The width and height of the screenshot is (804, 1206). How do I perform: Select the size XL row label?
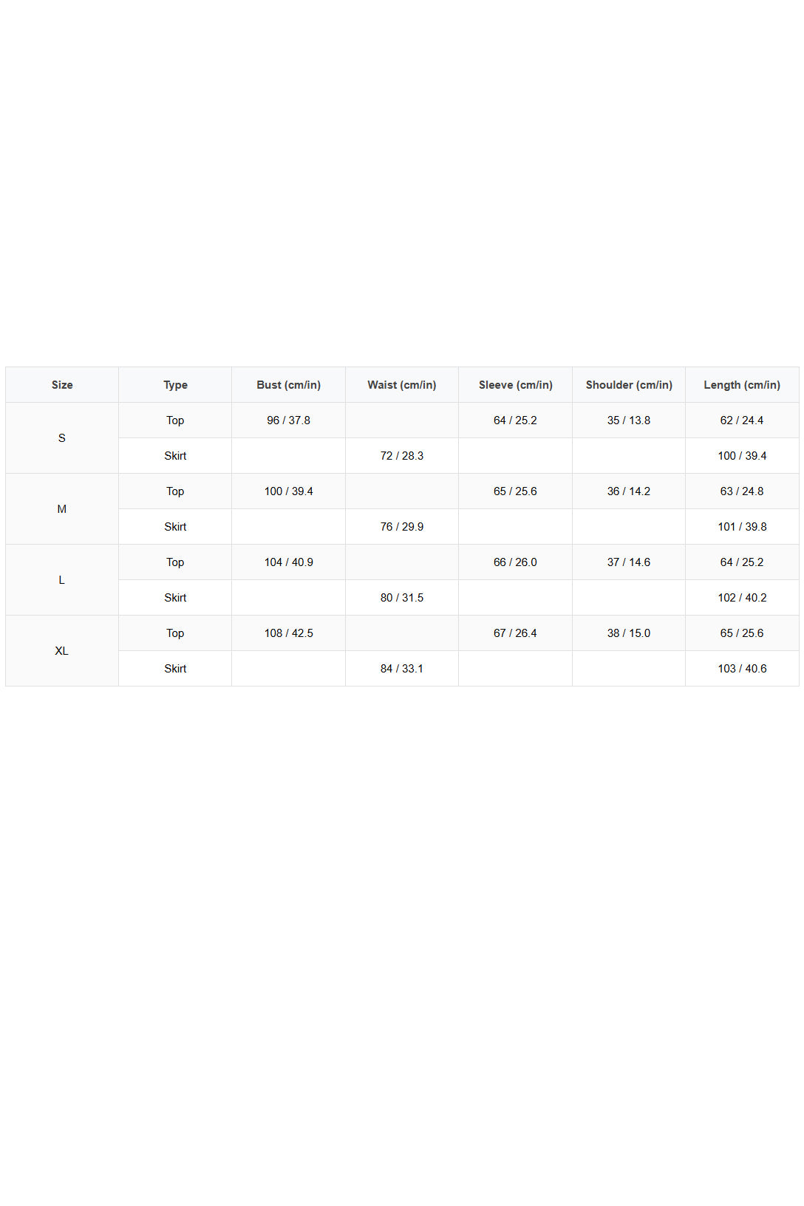point(62,651)
